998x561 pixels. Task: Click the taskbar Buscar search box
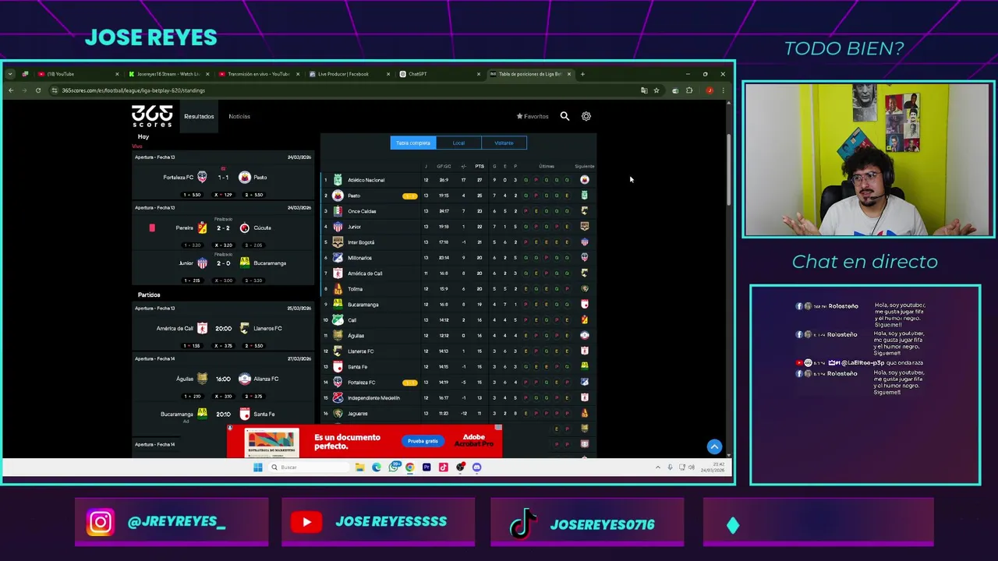tap(309, 467)
